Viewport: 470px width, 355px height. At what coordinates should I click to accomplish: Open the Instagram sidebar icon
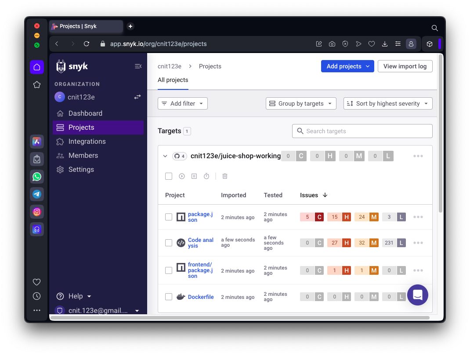pyautogui.click(x=37, y=212)
